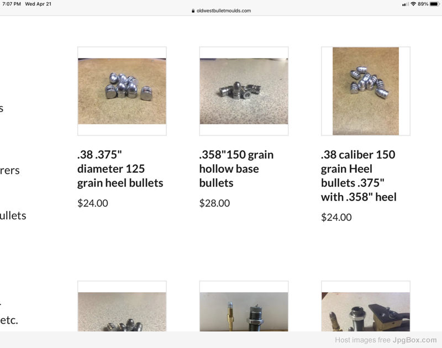
Task: Tap the oldwestbulletmoulds.com address bar
Action: (221, 10)
